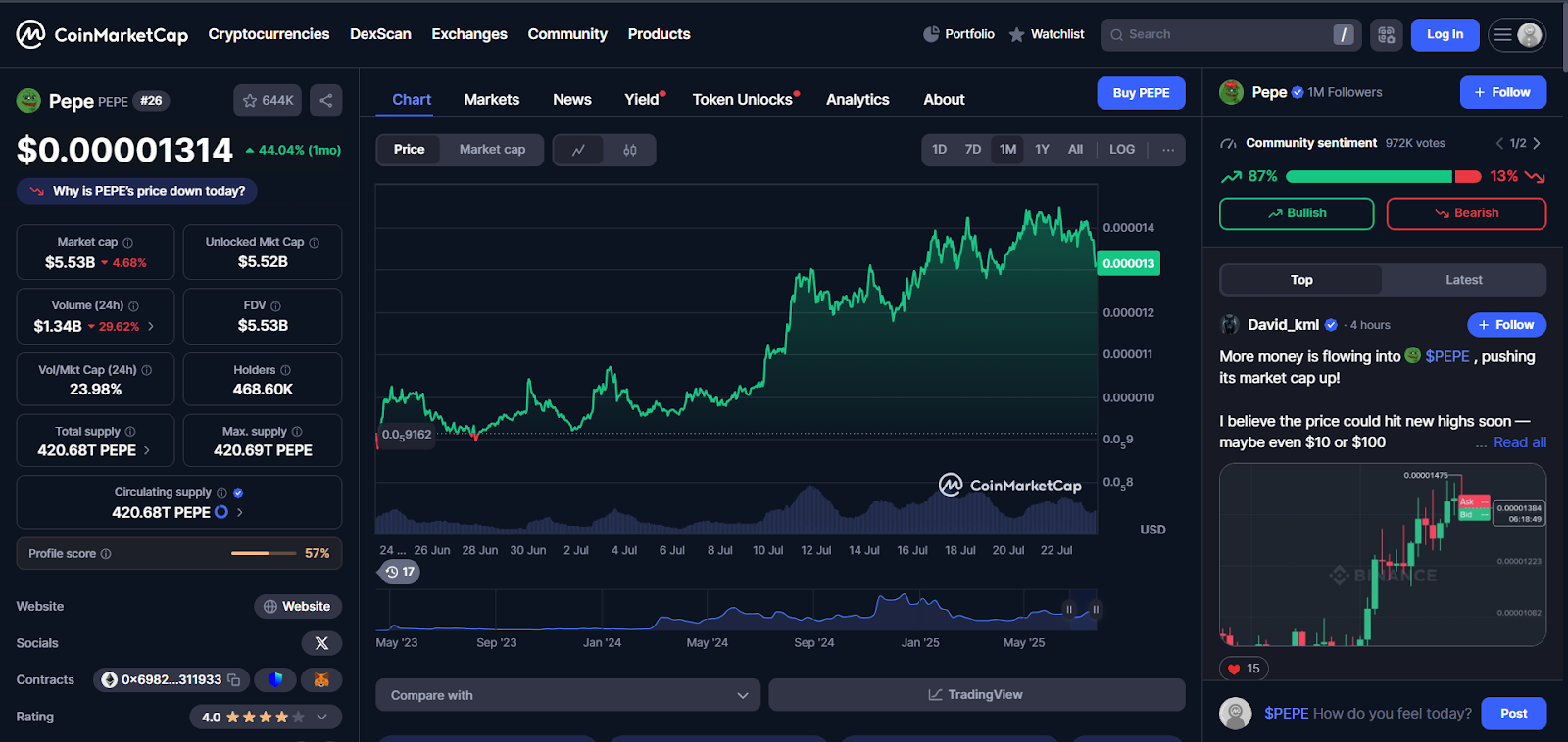The height and width of the screenshot is (742, 1568).
Task: Switch to the Token Unlocks tab
Action: pos(745,100)
